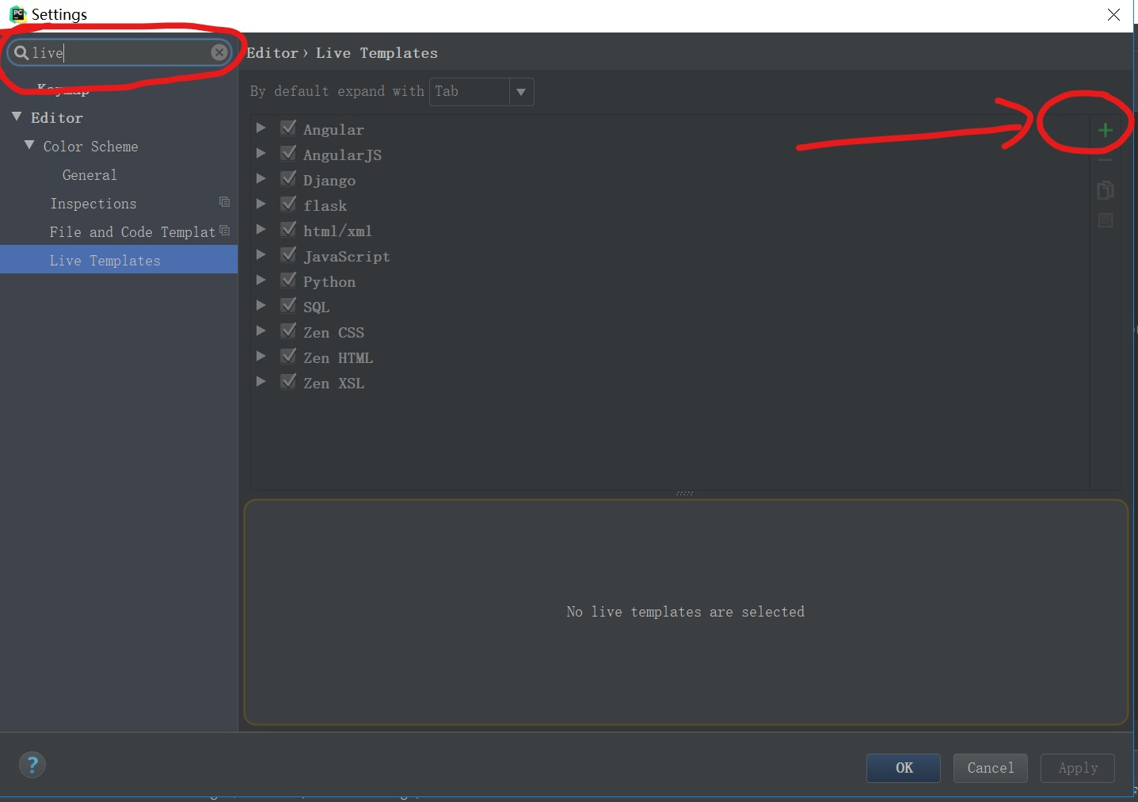Click the duplicate template copy icon
1138x802 pixels.
point(1106,190)
